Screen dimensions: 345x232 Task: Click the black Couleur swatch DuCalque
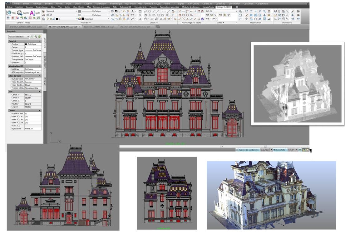[x=26, y=44]
